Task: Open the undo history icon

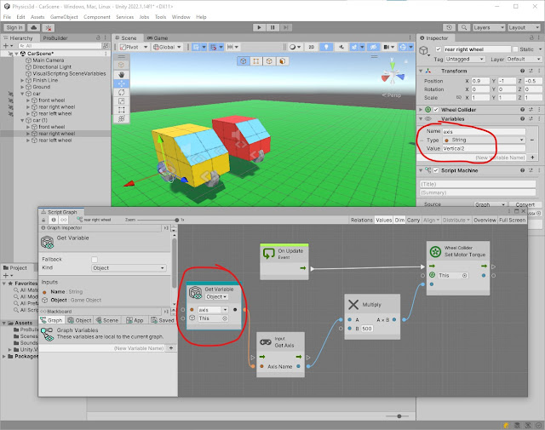Action: (449, 27)
